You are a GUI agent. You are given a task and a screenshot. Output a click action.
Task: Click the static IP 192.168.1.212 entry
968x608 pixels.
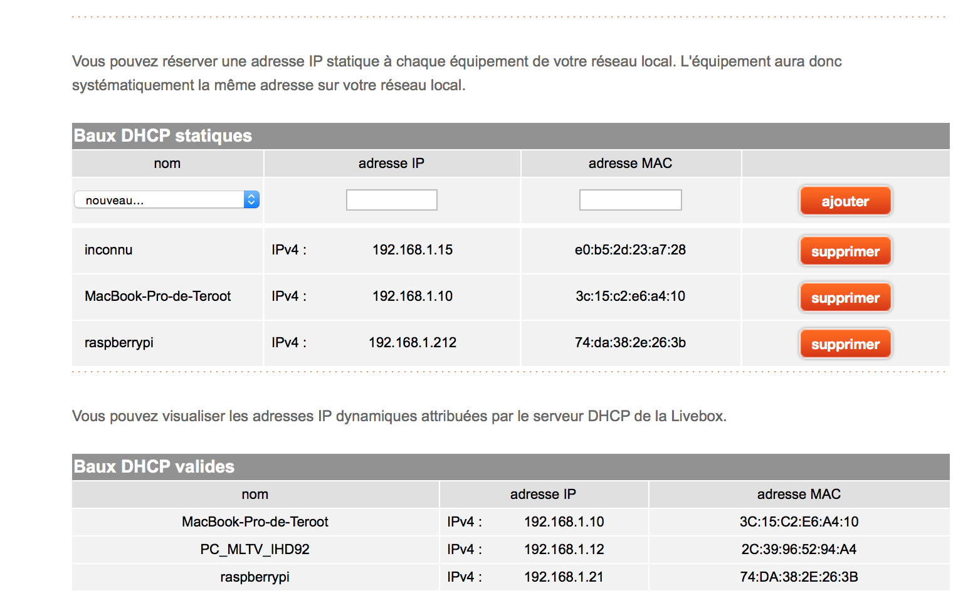coord(413,342)
